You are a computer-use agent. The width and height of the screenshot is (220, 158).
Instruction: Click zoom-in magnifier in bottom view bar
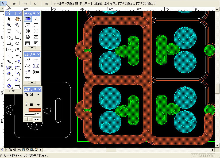tap(11, 150)
